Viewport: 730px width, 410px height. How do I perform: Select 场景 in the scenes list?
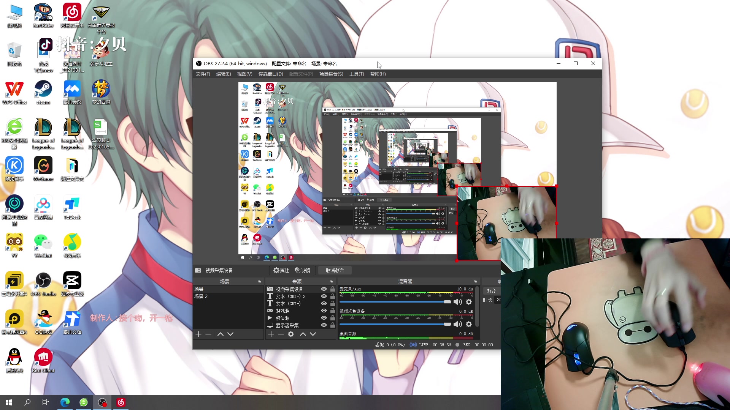(228, 289)
